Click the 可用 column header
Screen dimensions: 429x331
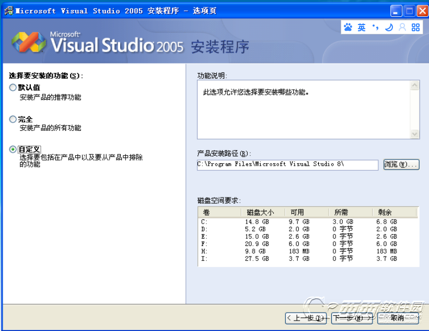pyautogui.click(x=308, y=212)
